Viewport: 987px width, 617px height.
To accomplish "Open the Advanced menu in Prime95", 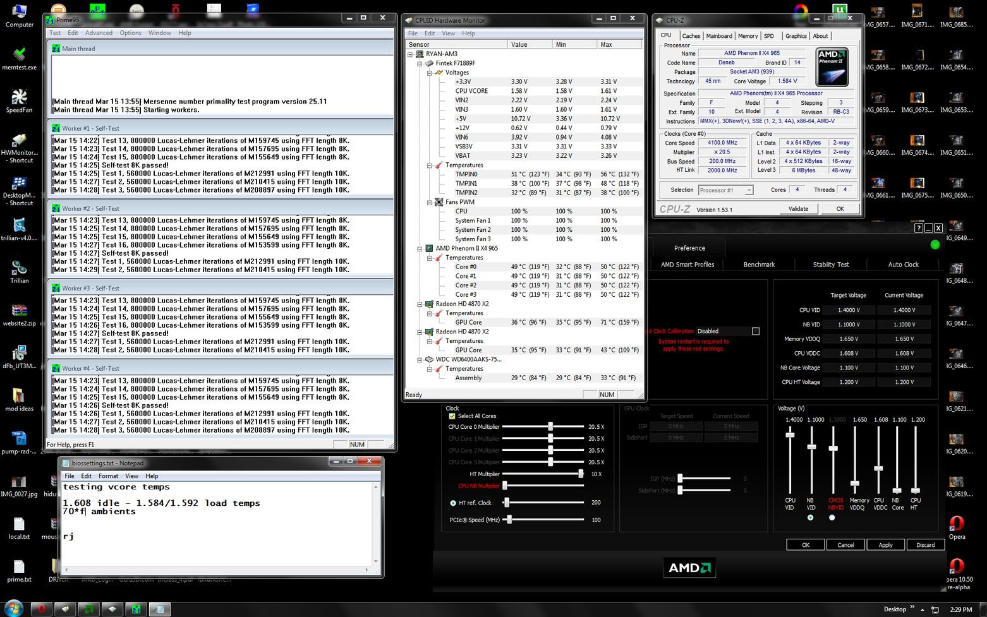I will point(99,33).
